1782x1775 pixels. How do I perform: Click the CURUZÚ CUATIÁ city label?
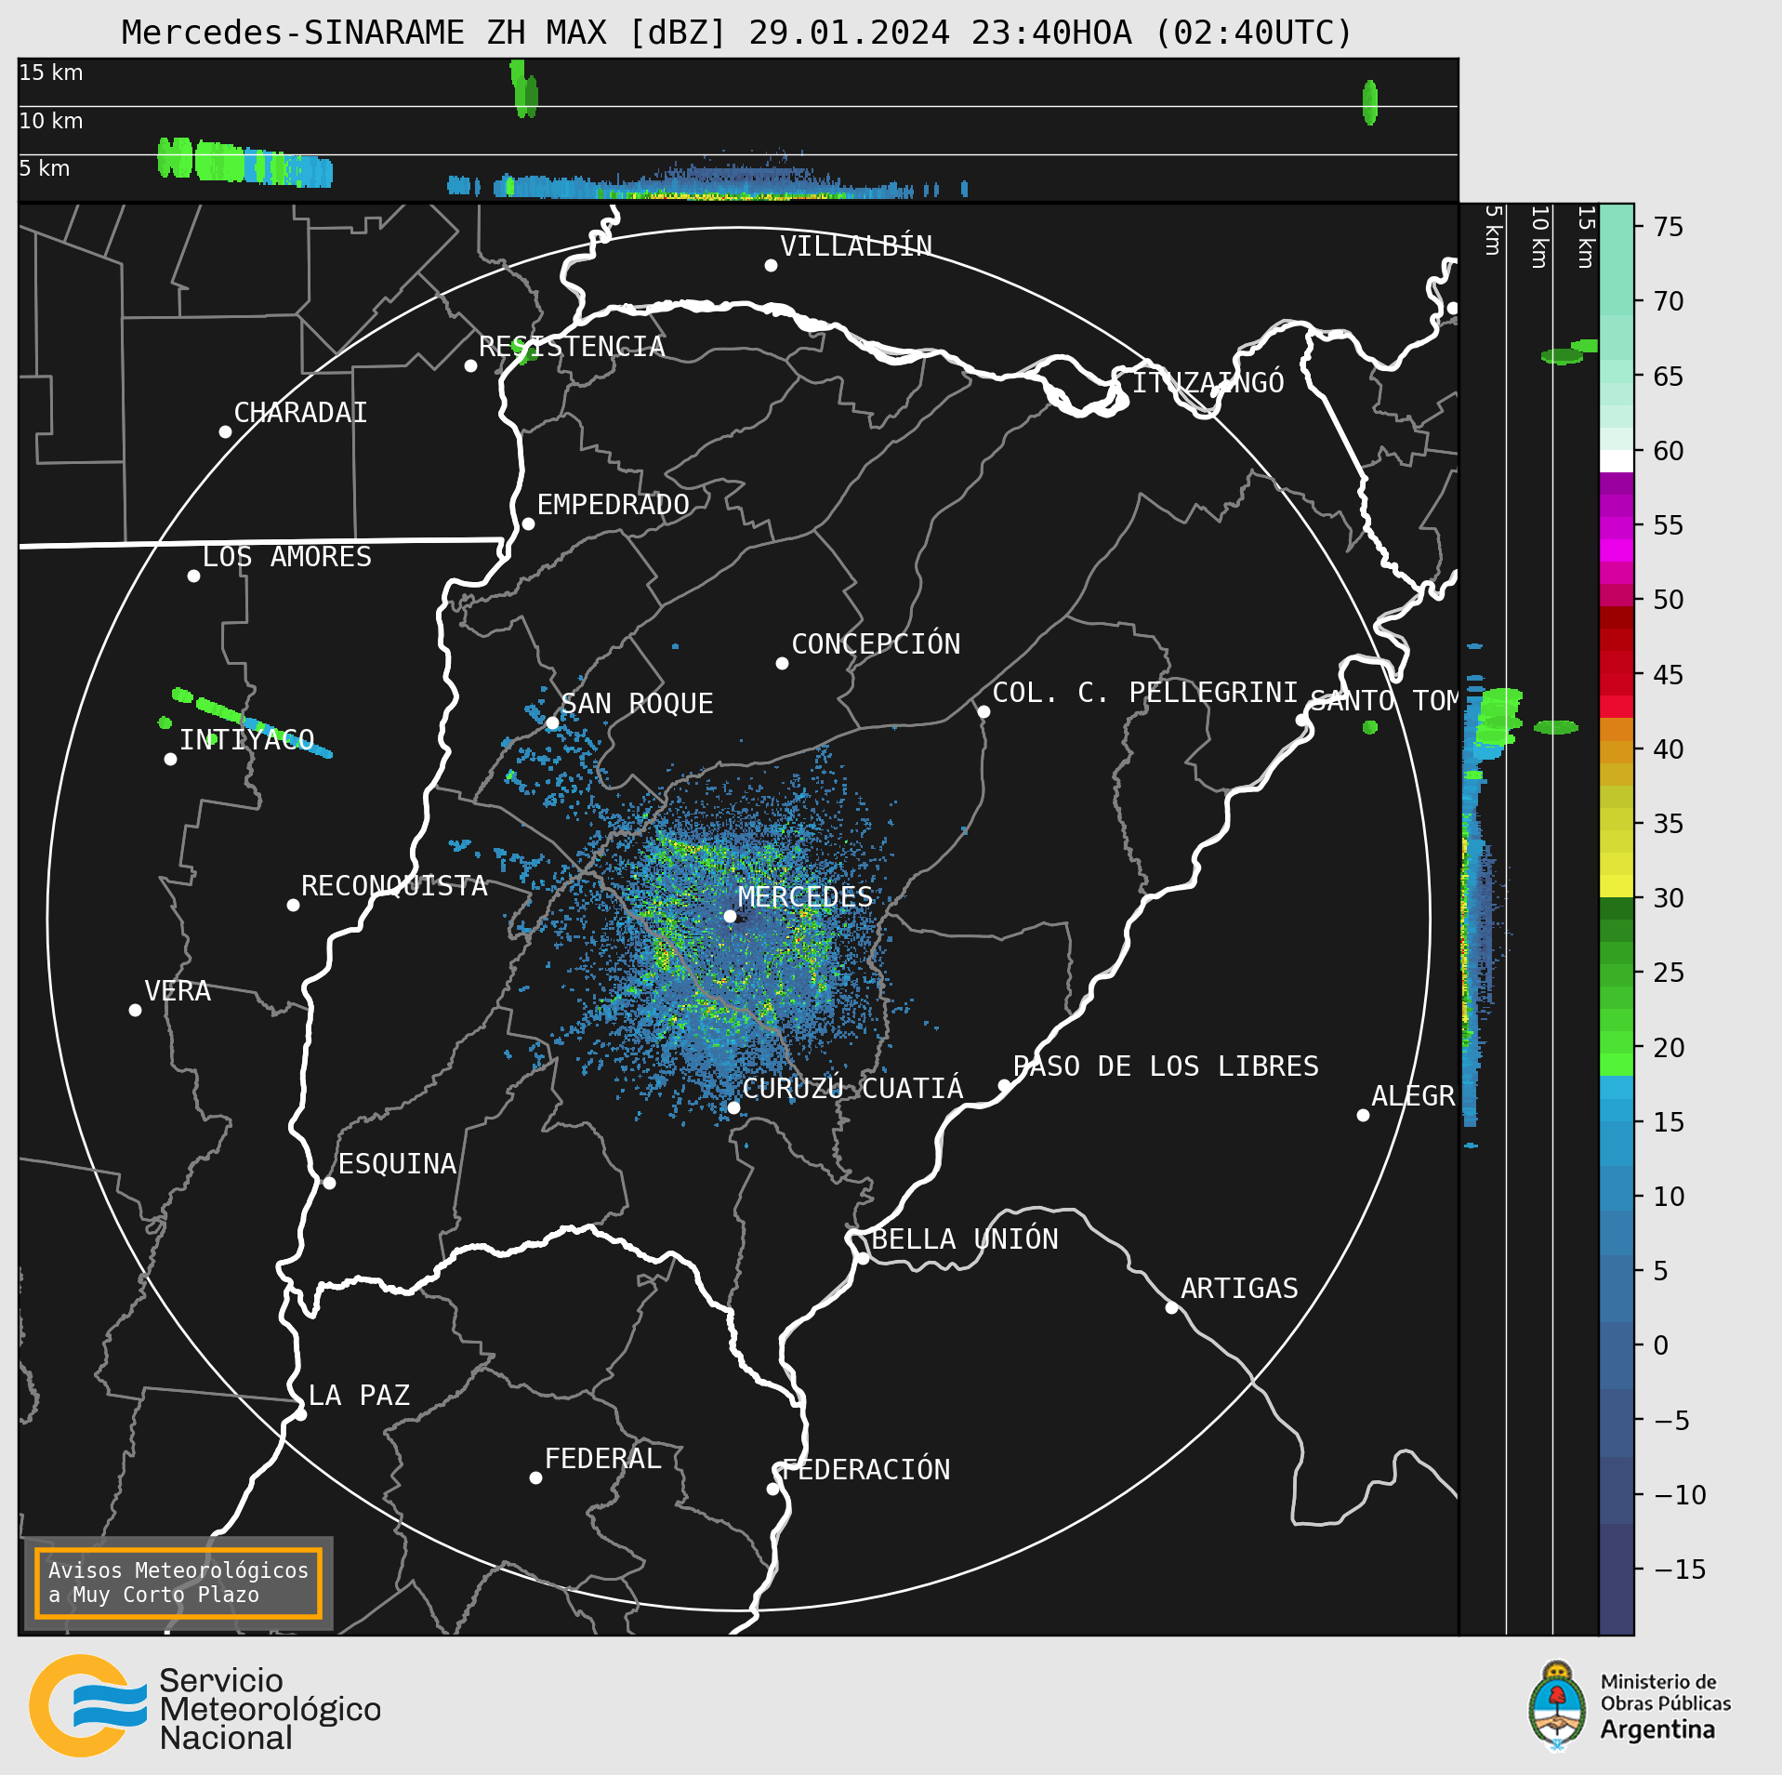[852, 1089]
